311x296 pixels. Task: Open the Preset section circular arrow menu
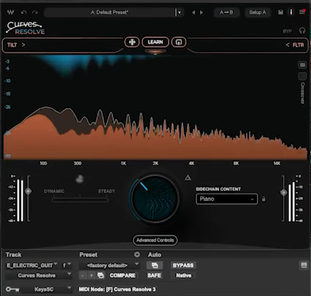137,254
